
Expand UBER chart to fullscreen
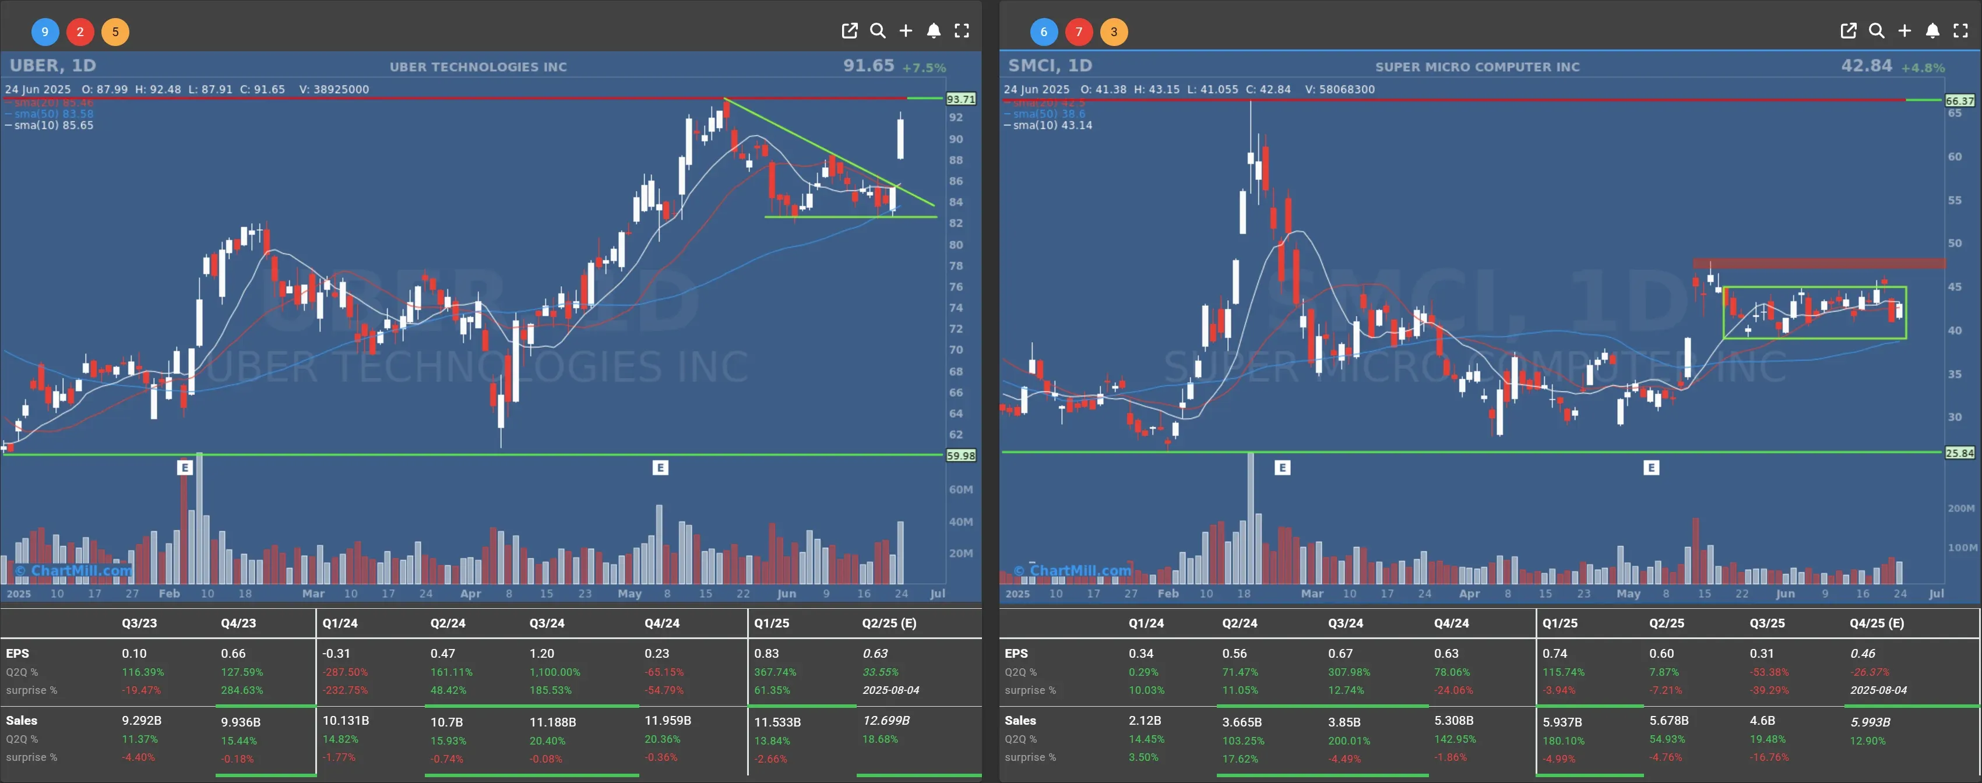click(x=962, y=31)
